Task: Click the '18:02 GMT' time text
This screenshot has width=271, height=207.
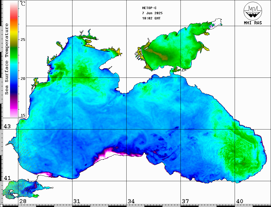Action: (x=151, y=18)
